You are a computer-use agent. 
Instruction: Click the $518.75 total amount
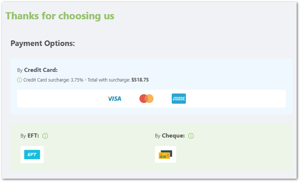(140, 80)
